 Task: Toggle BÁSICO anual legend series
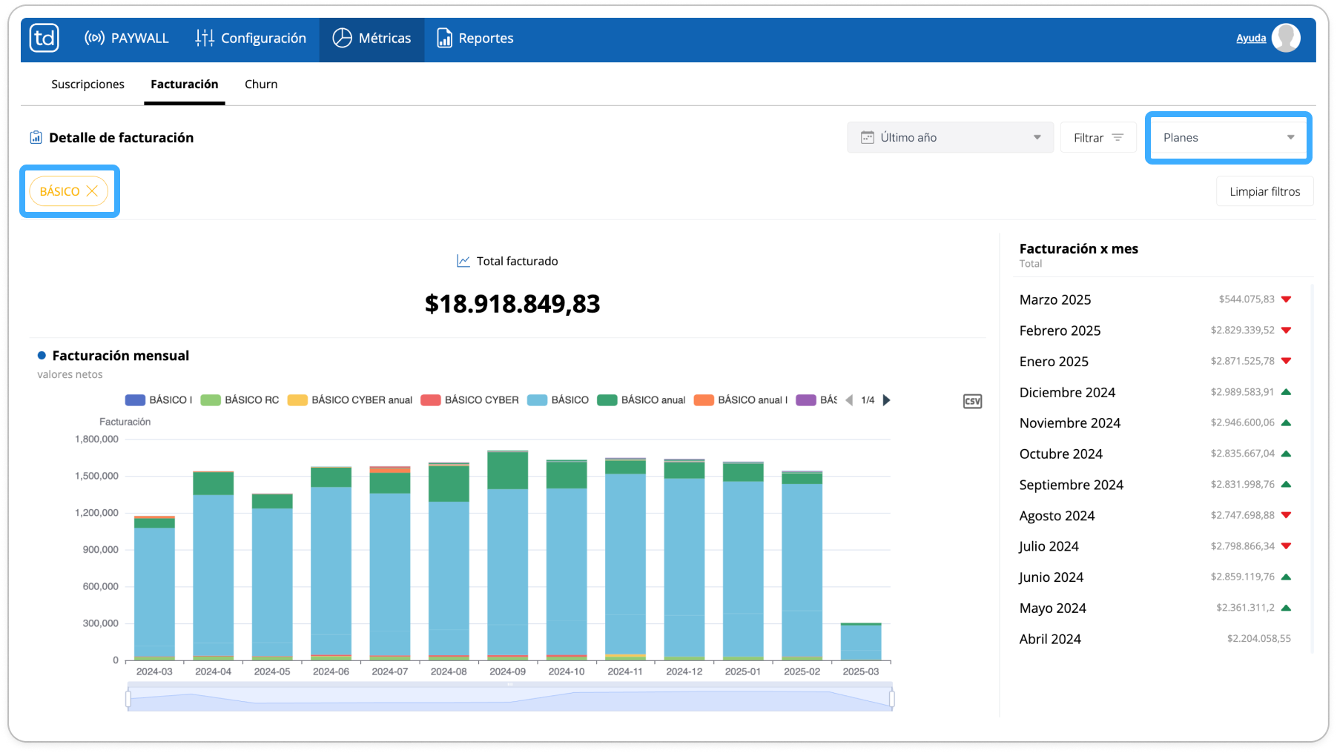[641, 400]
